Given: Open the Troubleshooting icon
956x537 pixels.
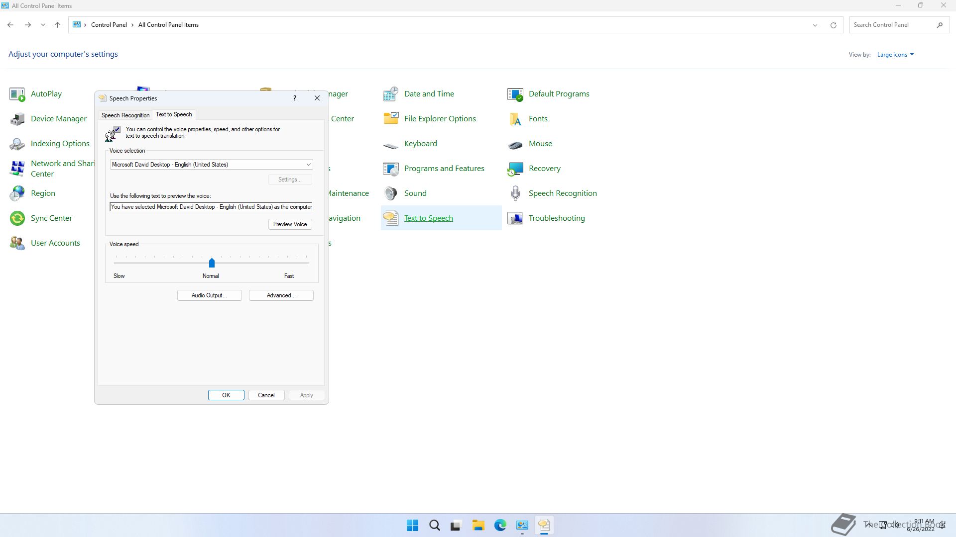Looking at the screenshot, I should [515, 218].
